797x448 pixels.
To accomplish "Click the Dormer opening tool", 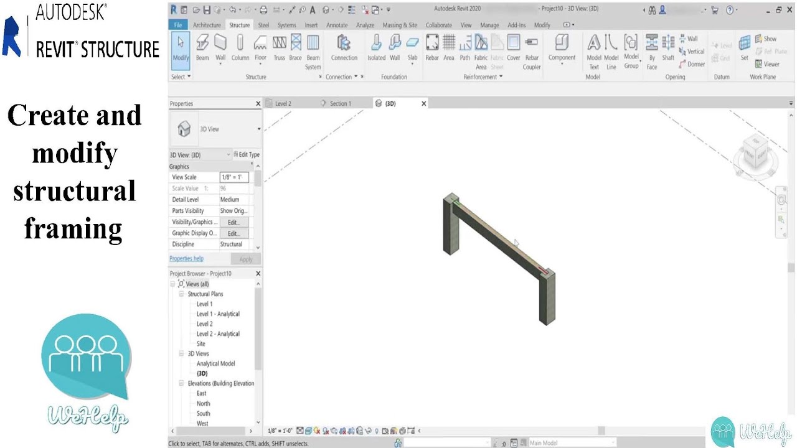I will click(x=692, y=64).
